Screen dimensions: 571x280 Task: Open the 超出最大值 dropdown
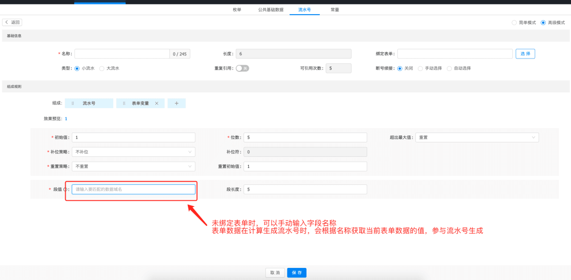477,138
